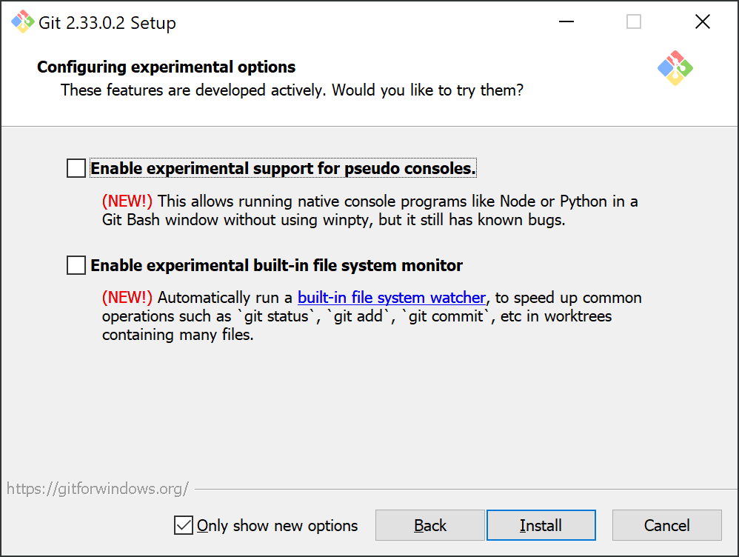Image resolution: width=739 pixels, height=557 pixels.
Task: Start installation with the Install button
Action: click(x=541, y=525)
